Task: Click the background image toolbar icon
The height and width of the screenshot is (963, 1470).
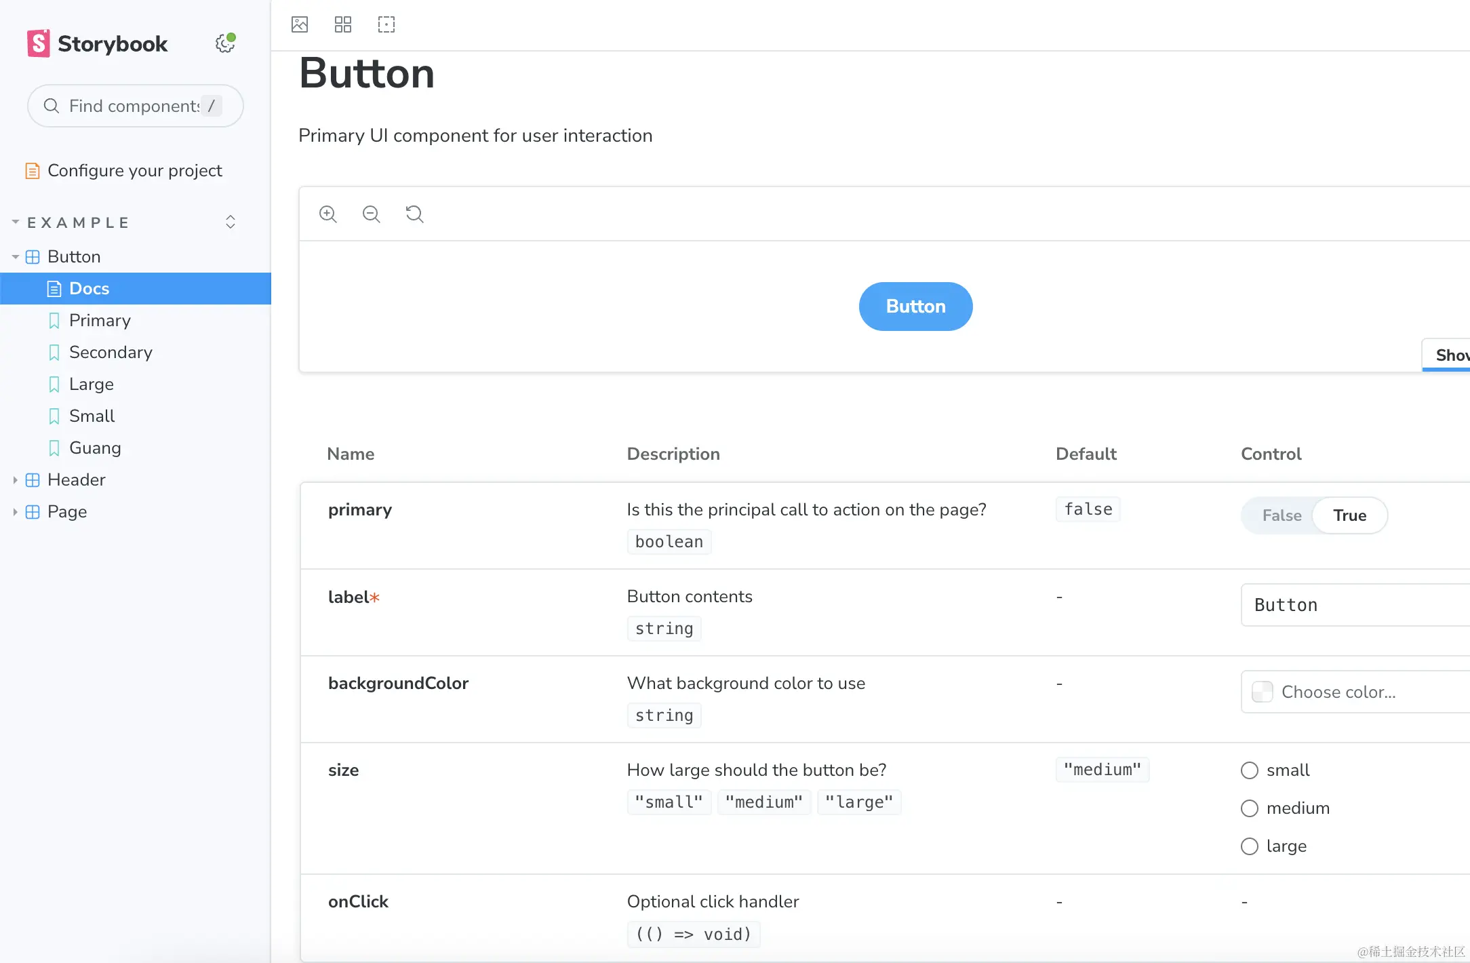Action: (x=300, y=25)
